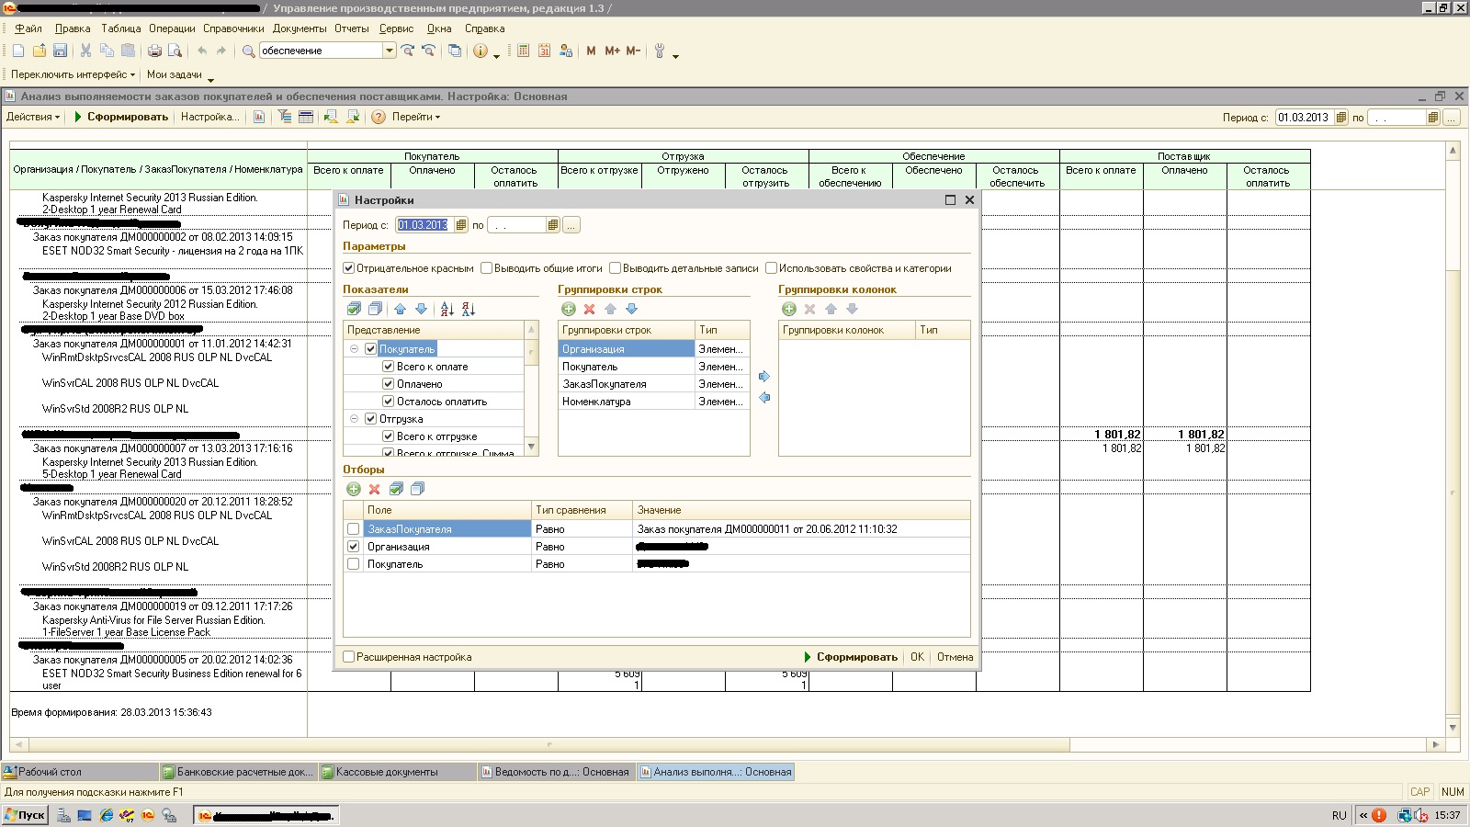Open calendar picker for dialog start date 01.03.2013

[460, 225]
